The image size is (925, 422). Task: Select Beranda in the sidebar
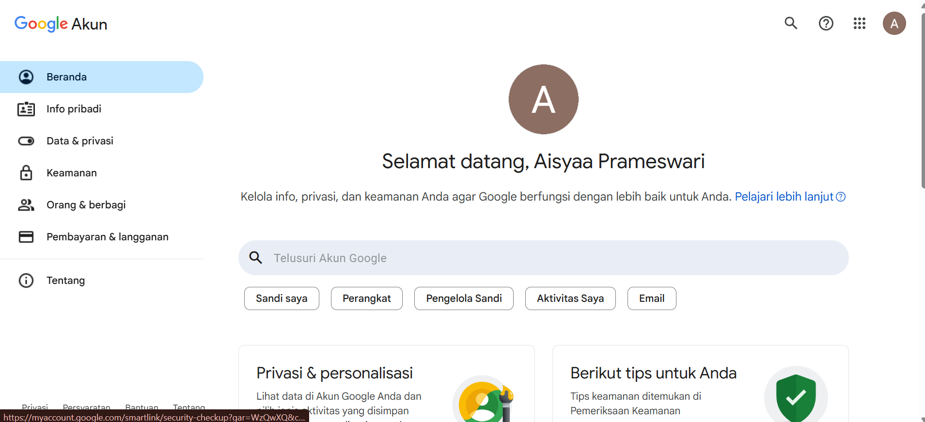pyautogui.click(x=102, y=77)
